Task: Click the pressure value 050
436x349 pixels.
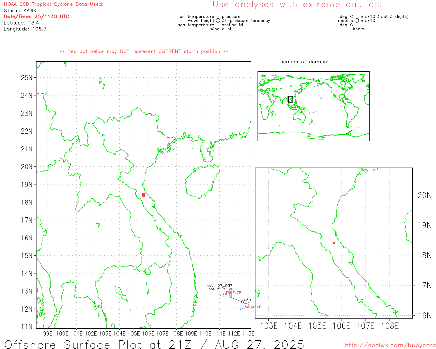Action: 247,300
